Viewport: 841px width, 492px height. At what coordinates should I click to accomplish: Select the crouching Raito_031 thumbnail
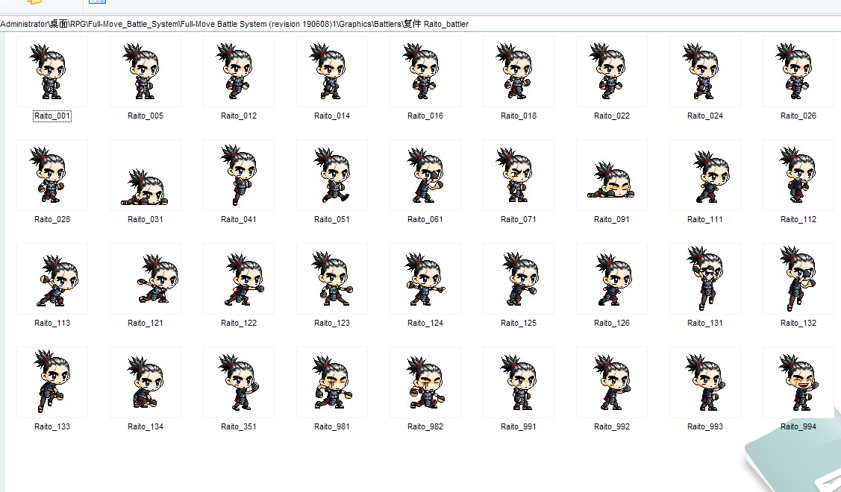146,175
